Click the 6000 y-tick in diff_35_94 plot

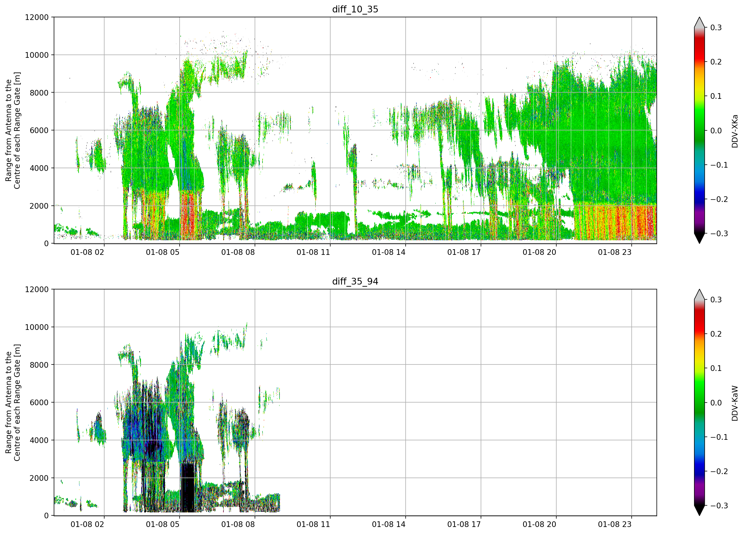[x=39, y=403]
